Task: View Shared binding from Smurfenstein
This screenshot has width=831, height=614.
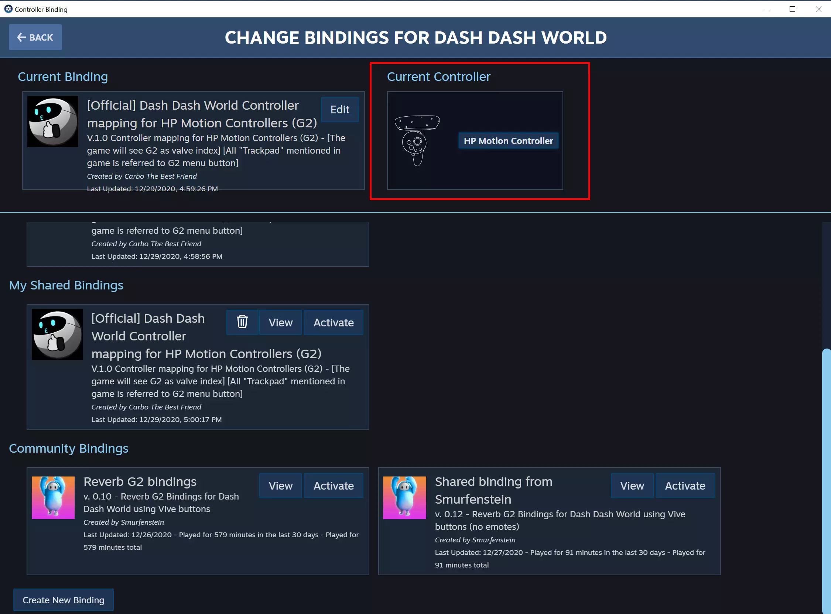Action: tap(632, 486)
